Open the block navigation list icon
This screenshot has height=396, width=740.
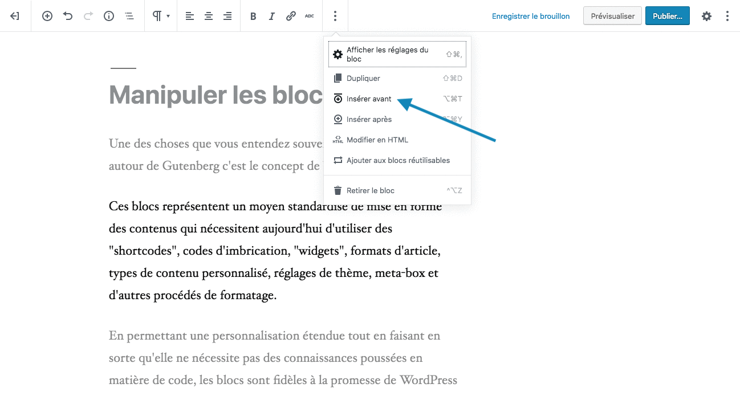(x=129, y=17)
